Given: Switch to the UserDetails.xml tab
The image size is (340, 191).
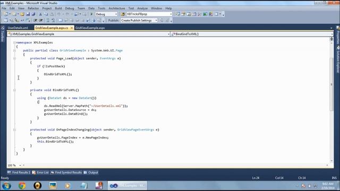Looking at the screenshot, I should (x=18, y=28).
